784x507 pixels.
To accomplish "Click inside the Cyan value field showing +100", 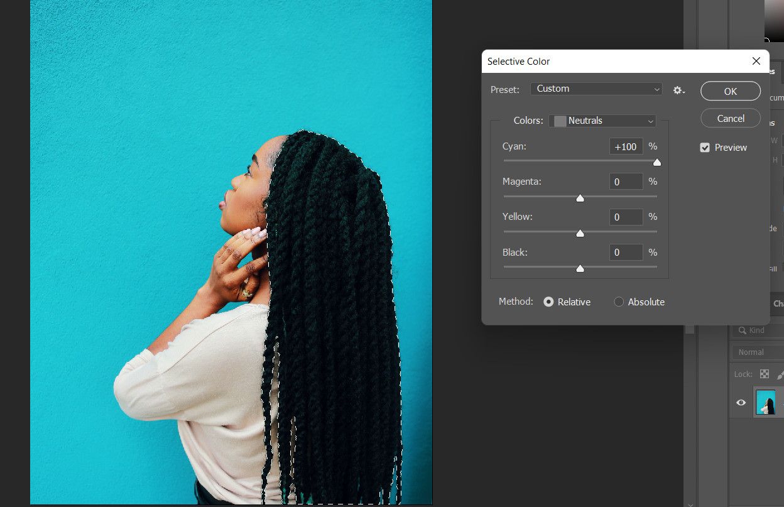I will pos(626,146).
